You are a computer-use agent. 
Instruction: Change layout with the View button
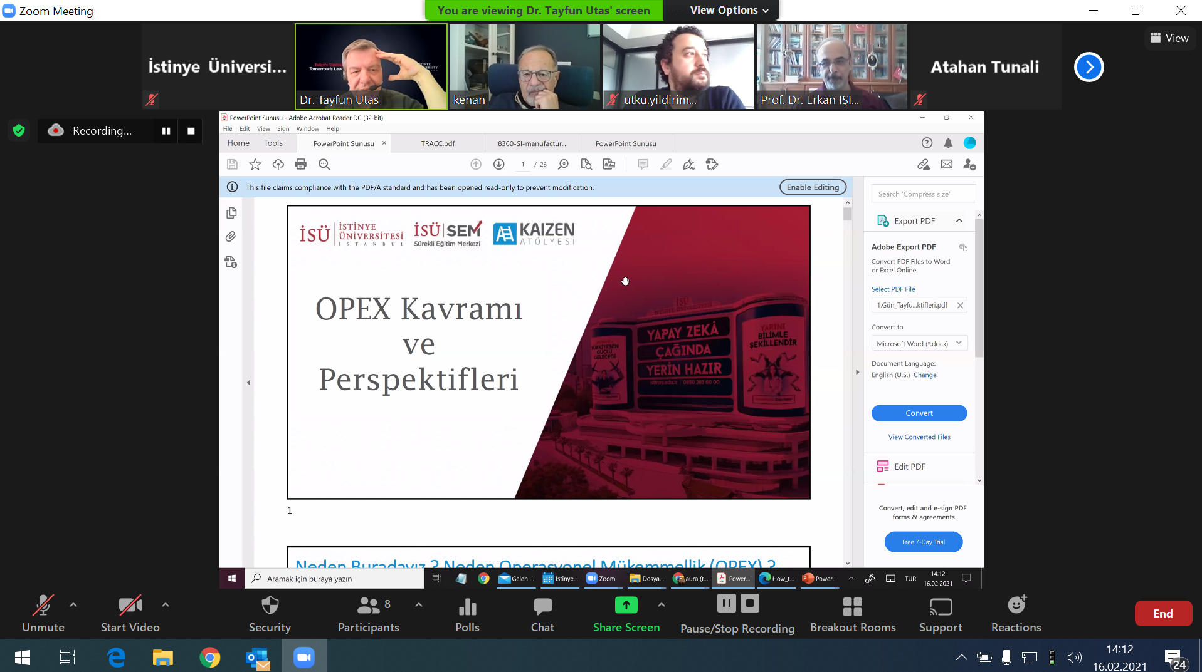(x=1169, y=38)
